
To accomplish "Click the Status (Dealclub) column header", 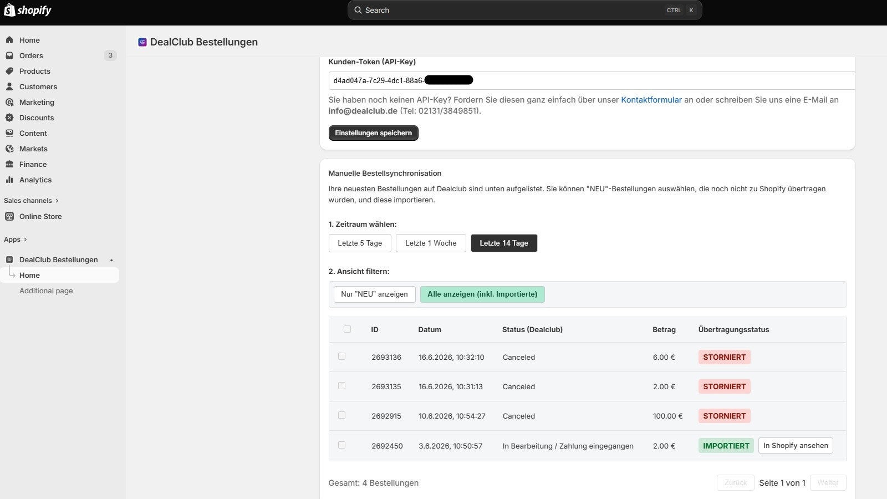I will click(532, 329).
